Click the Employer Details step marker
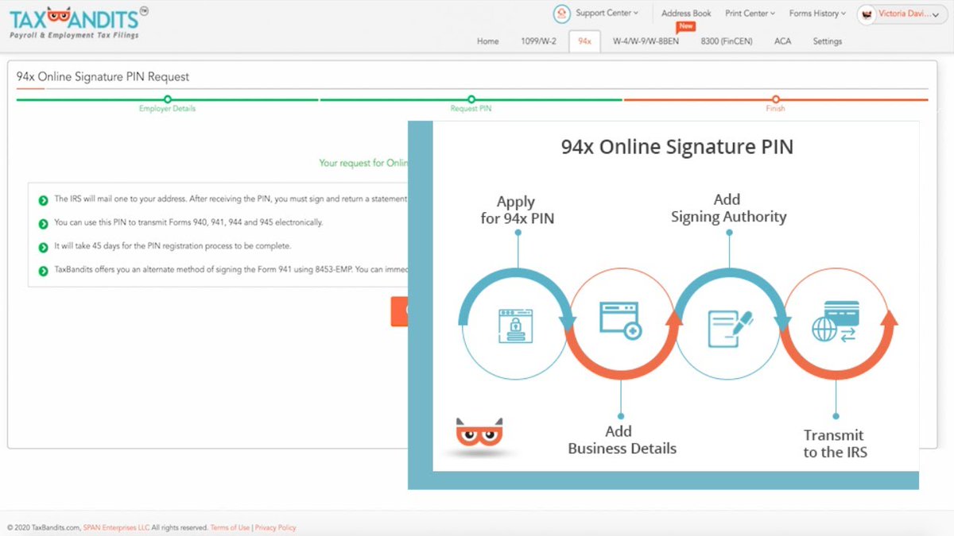 [167, 100]
